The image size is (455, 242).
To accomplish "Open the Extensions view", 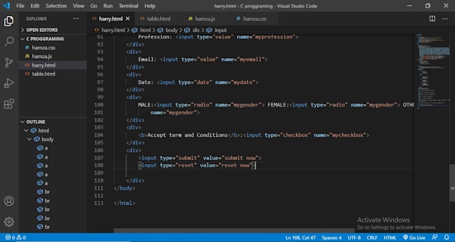I will [x=9, y=103].
